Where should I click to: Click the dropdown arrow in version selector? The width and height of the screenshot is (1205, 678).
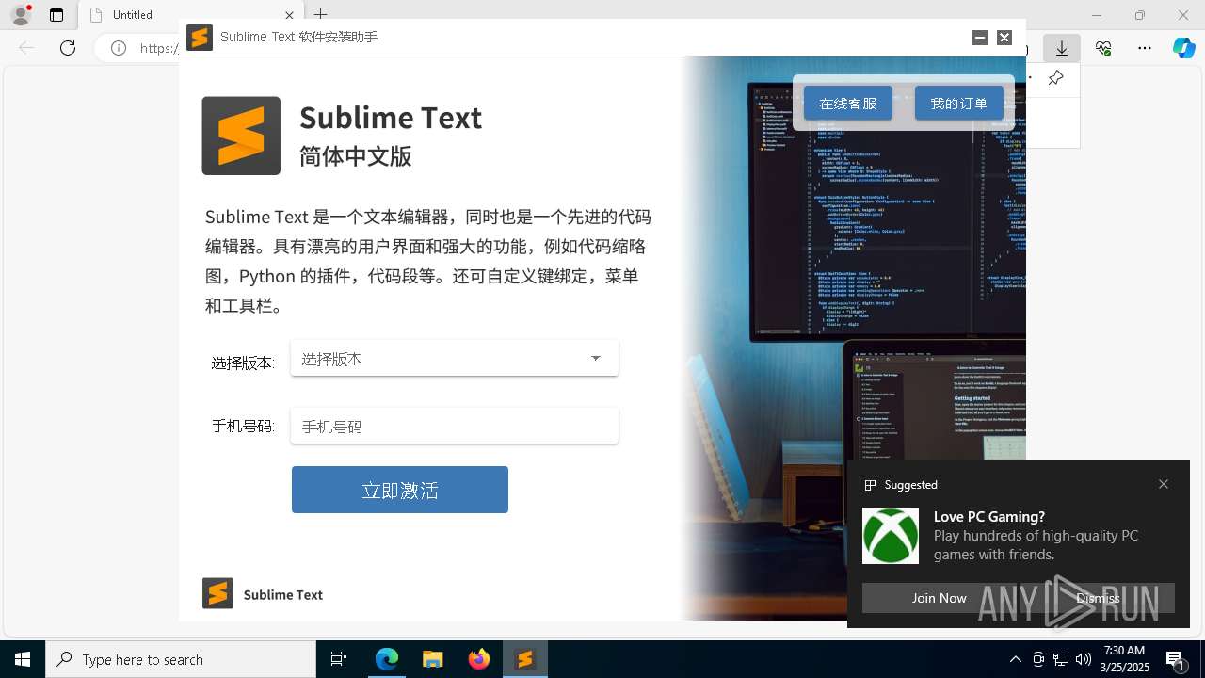596,359
